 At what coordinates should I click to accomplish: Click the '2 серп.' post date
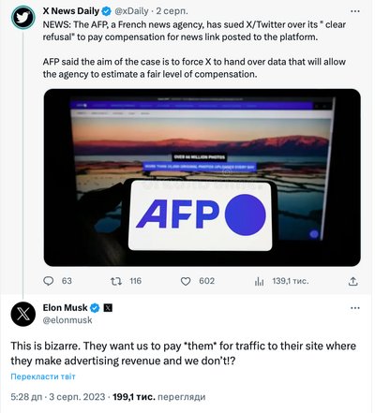(172, 11)
